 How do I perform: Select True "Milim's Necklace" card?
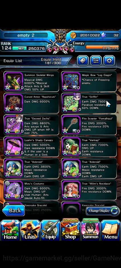tap(89, 190)
